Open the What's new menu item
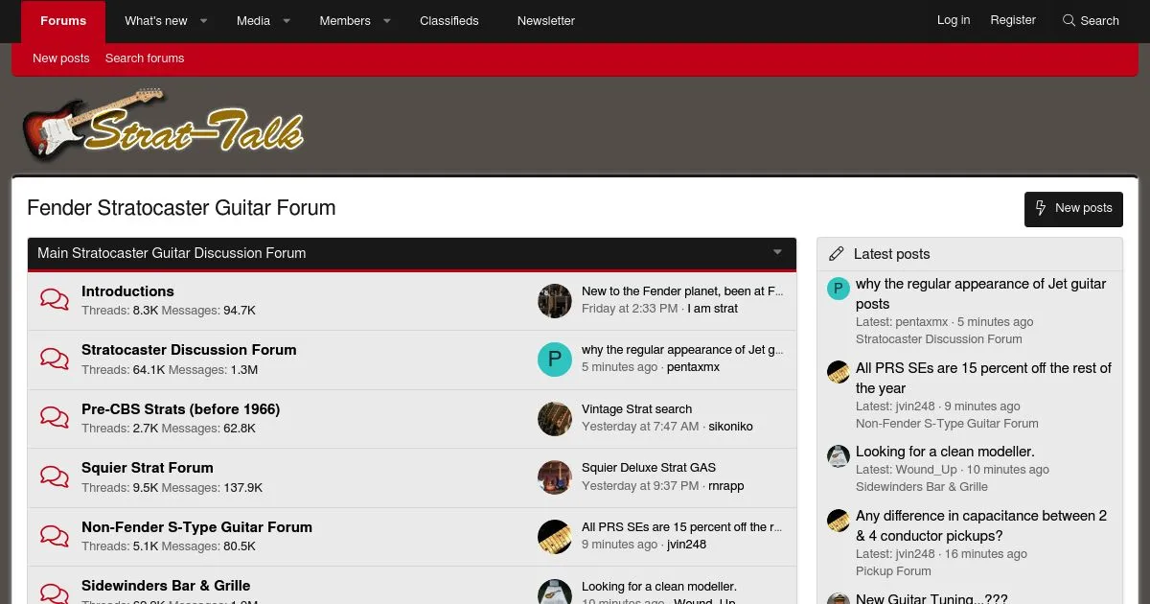This screenshot has width=1150, height=604. pos(156,21)
